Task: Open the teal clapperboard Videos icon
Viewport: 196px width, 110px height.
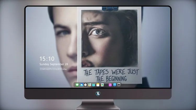Action: click(94, 85)
